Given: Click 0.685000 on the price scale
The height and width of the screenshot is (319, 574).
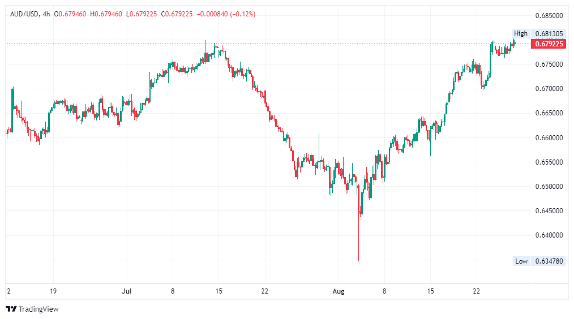Looking at the screenshot, I should point(549,15).
